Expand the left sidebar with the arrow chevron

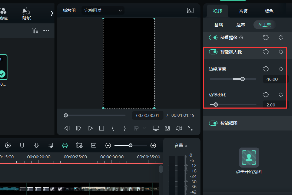(x=52, y=13)
